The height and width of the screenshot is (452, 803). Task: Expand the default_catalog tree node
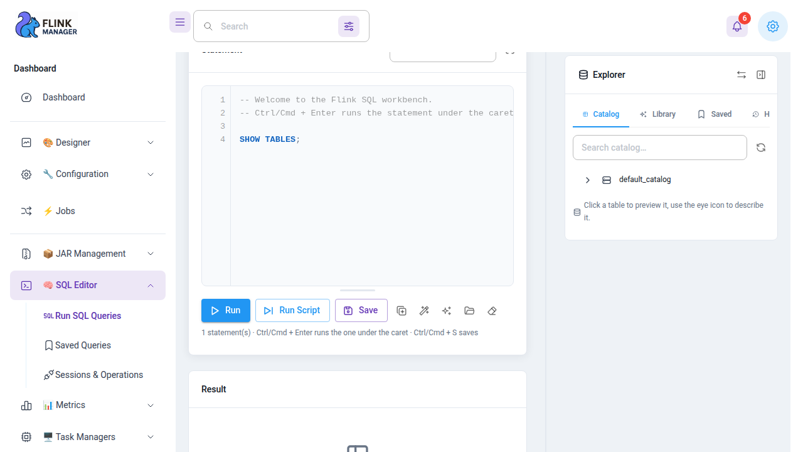tap(588, 180)
